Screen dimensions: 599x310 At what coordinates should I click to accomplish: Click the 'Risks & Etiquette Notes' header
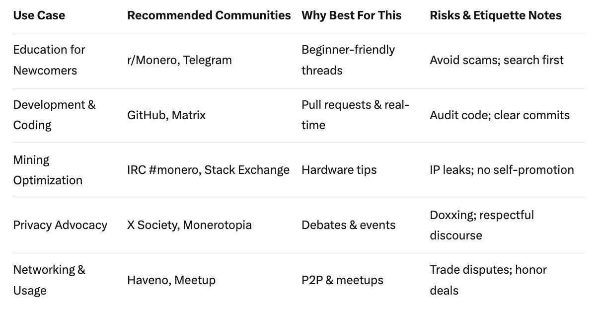pyautogui.click(x=495, y=15)
